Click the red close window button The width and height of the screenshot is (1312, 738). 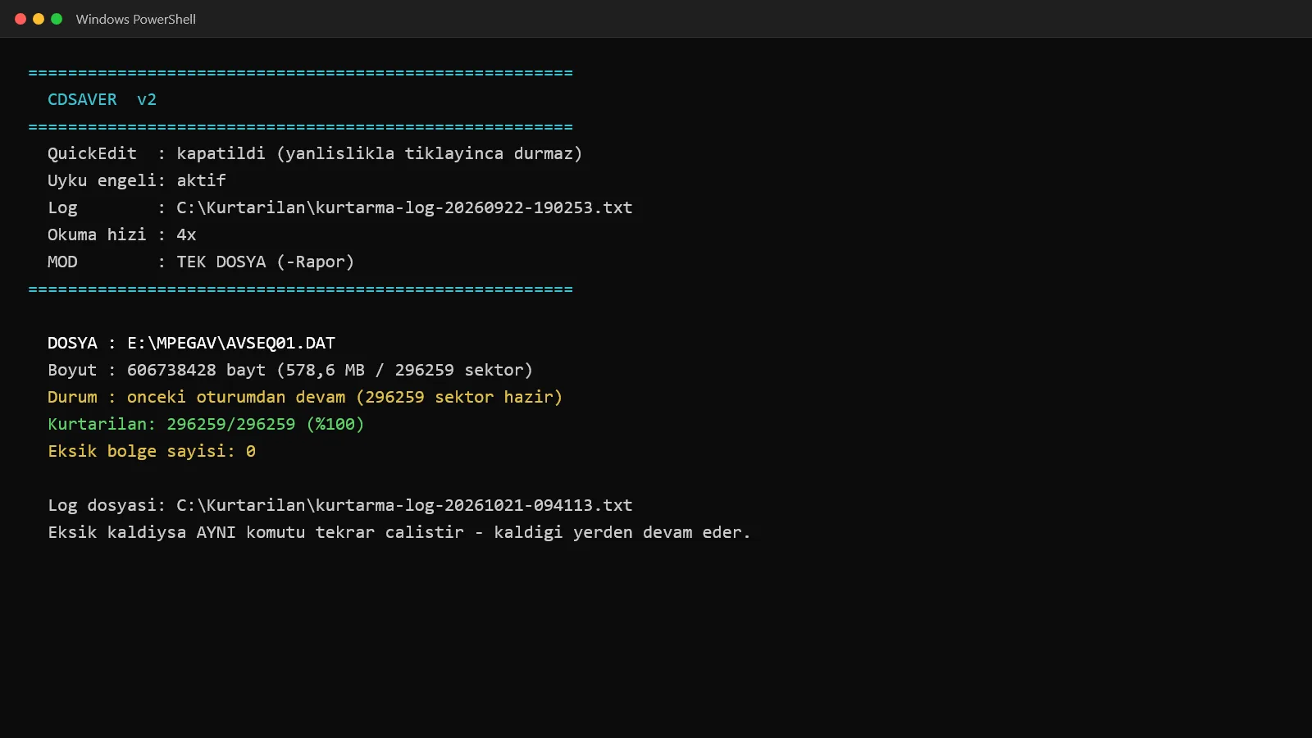[20, 19]
